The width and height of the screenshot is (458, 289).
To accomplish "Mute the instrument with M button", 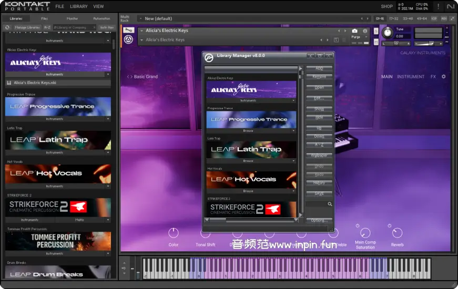I will 376,42.
